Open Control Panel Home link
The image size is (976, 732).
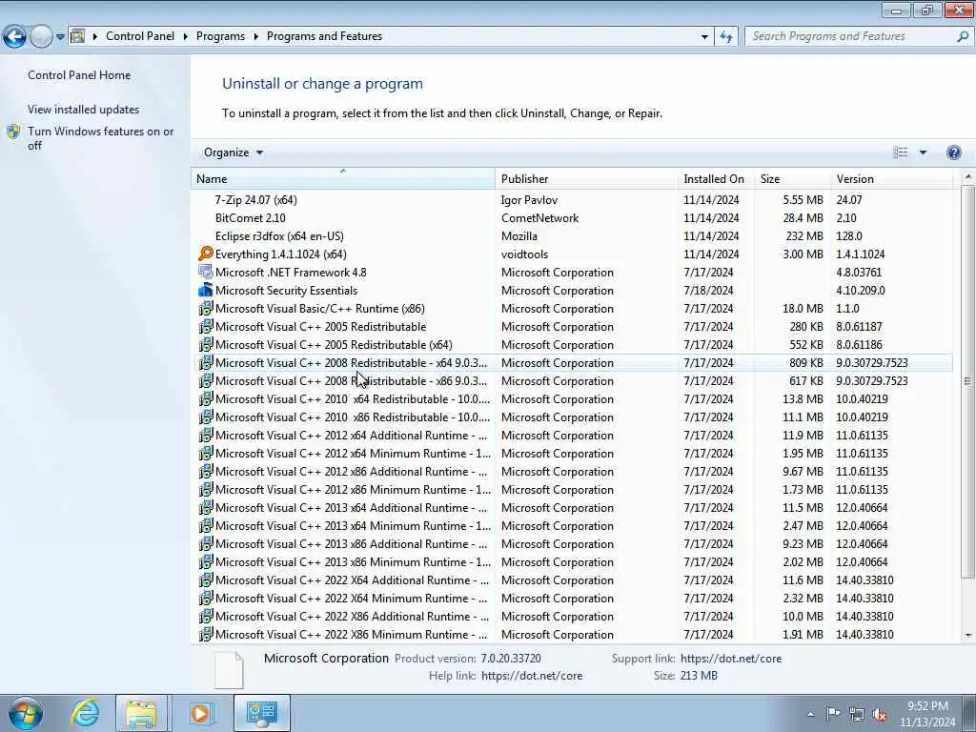[79, 75]
